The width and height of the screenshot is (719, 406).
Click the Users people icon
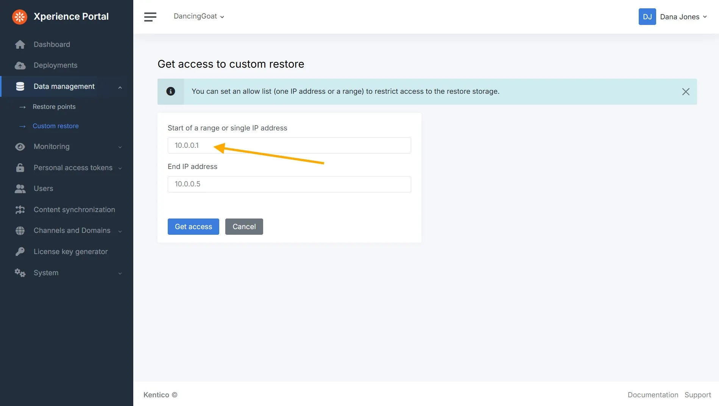[x=20, y=189]
